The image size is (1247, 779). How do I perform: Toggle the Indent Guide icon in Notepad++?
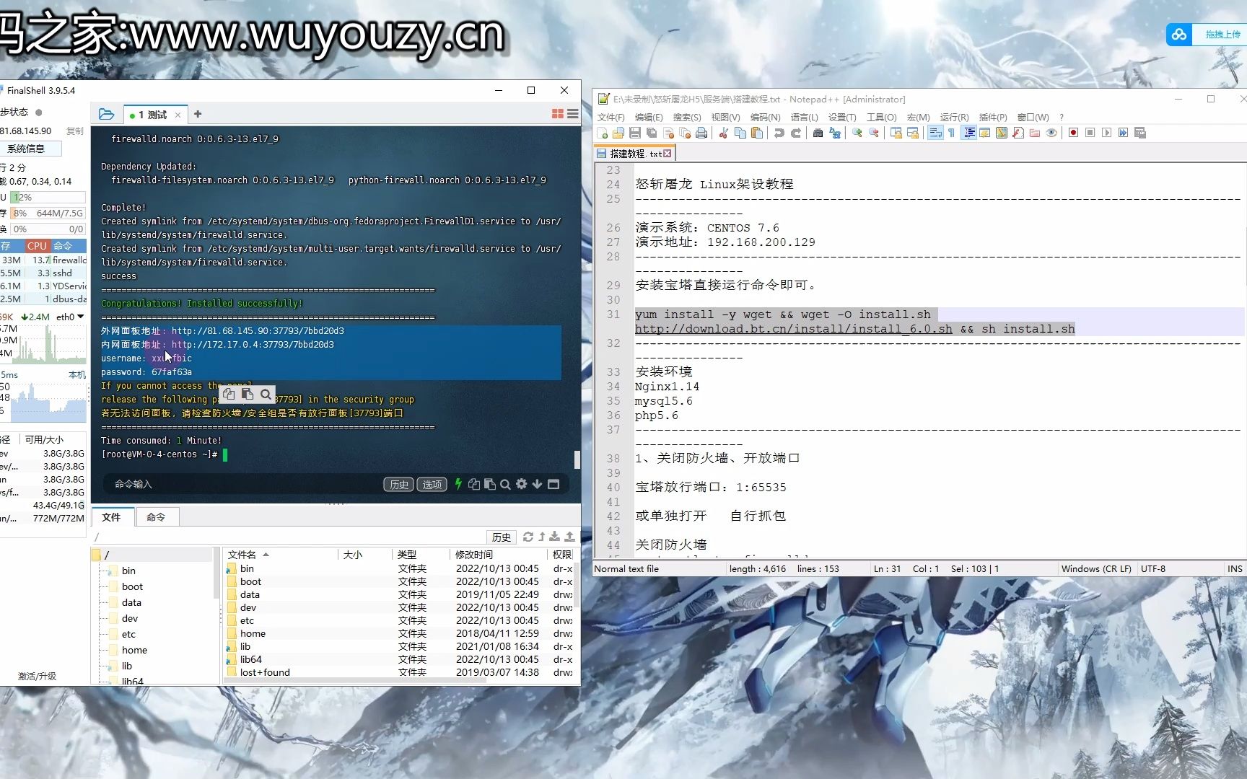click(968, 133)
